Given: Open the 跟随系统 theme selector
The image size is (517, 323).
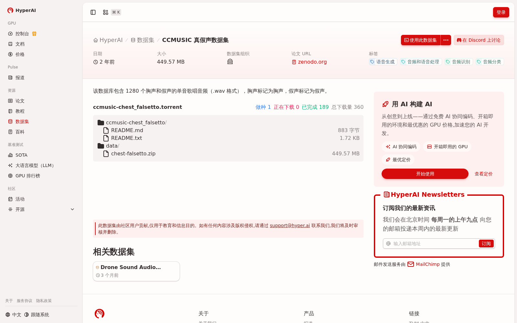Looking at the screenshot, I should click(x=37, y=315).
